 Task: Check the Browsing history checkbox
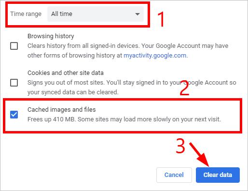point(14,46)
